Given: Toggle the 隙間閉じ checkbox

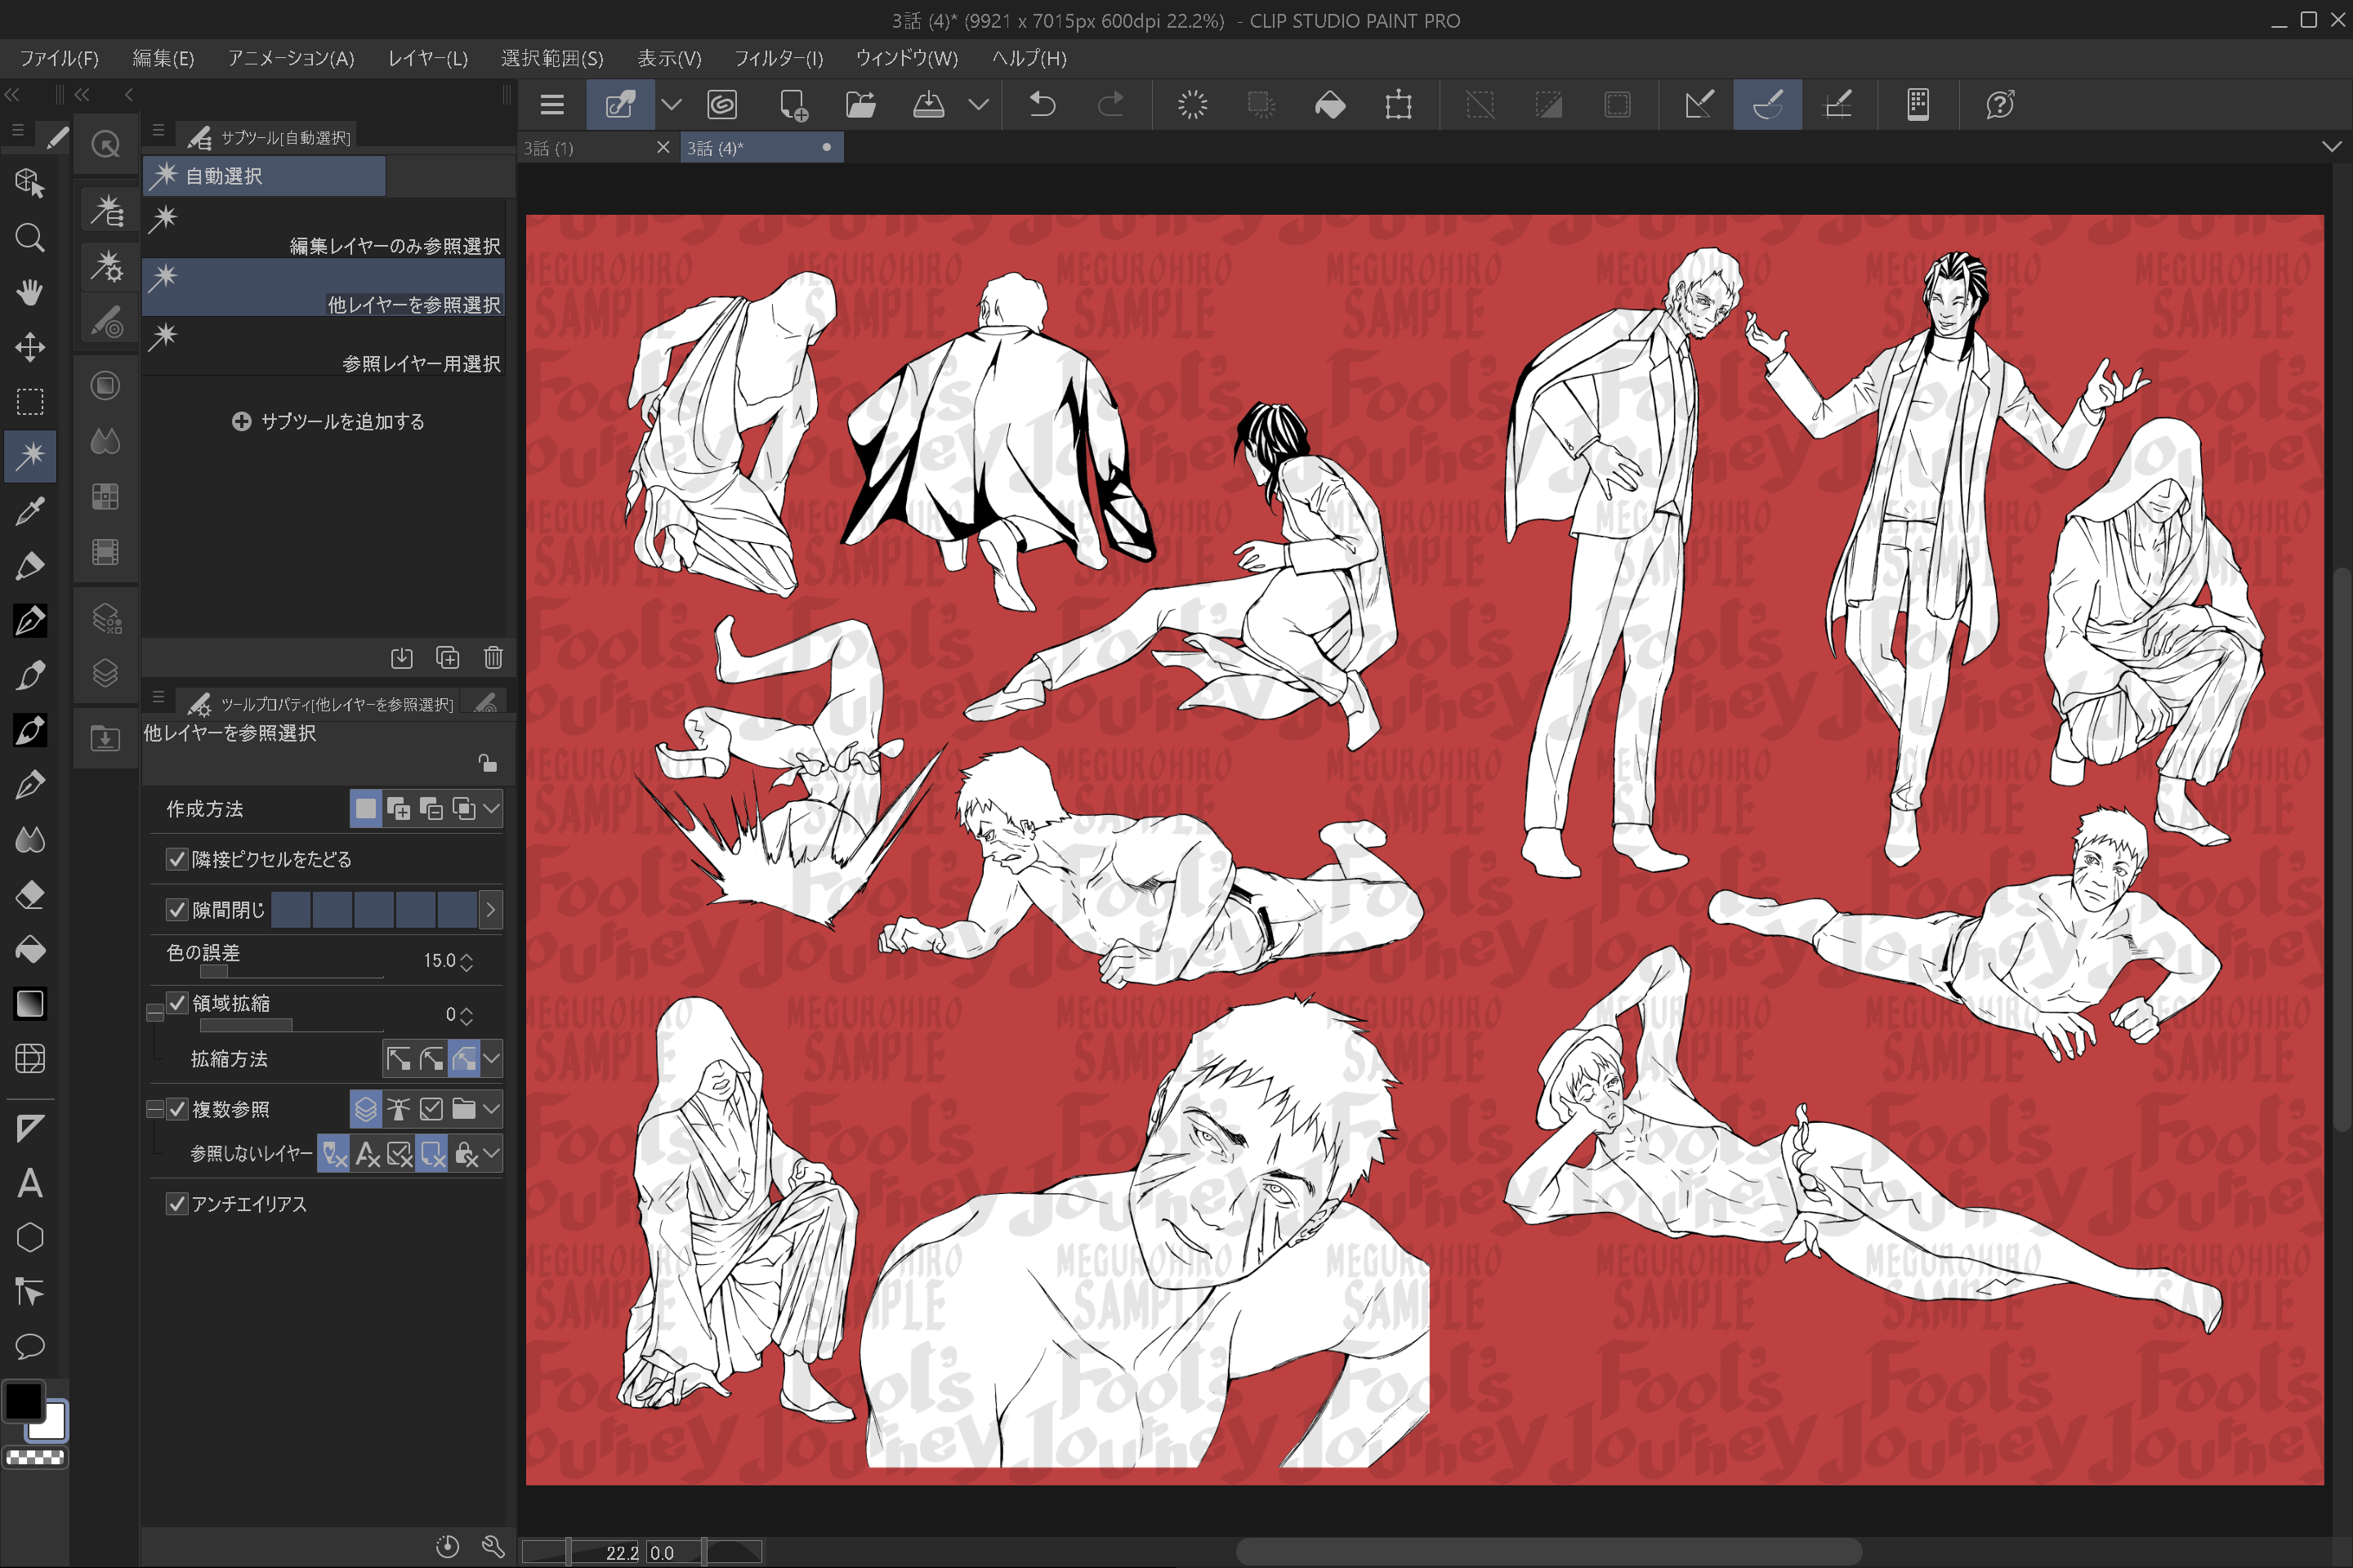Looking at the screenshot, I should (x=177, y=909).
